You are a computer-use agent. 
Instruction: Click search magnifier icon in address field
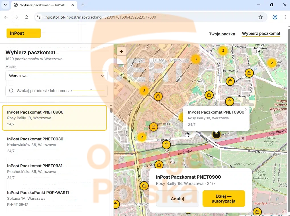click(11, 91)
